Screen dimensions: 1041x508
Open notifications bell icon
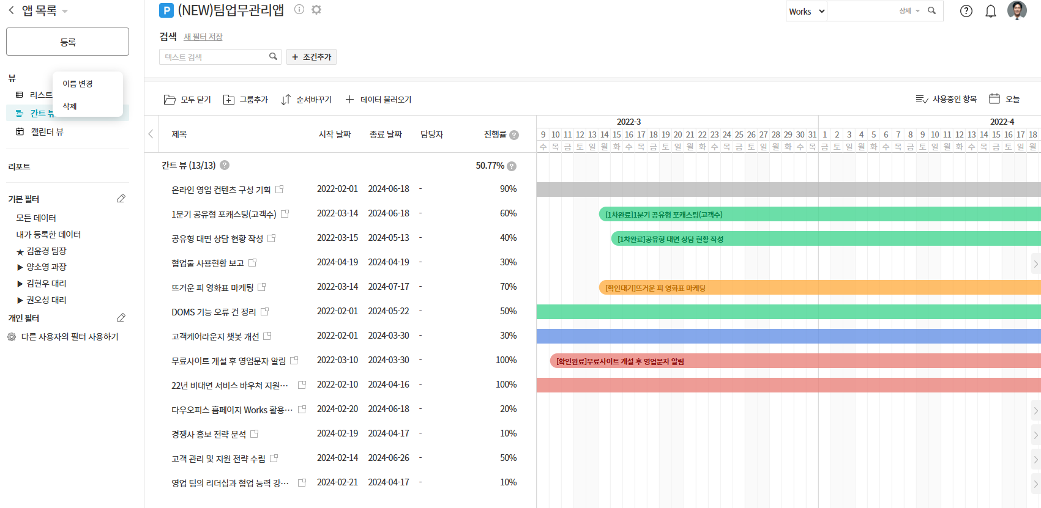coord(990,11)
